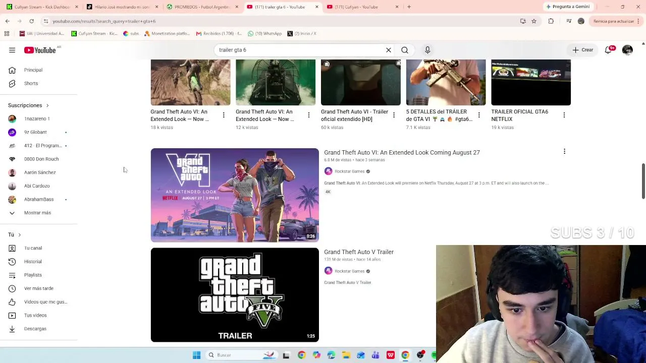The width and height of the screenshot is (646, 363).
Task: Focus the YouTube search field
Action: (300, 50)
